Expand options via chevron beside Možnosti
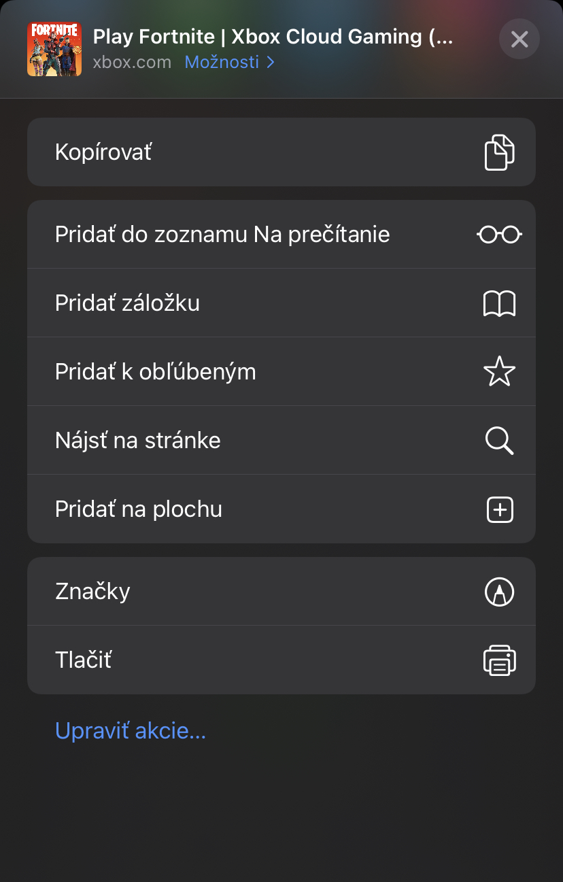This screenshot has height=882, width=563. (x=271, y=63)
